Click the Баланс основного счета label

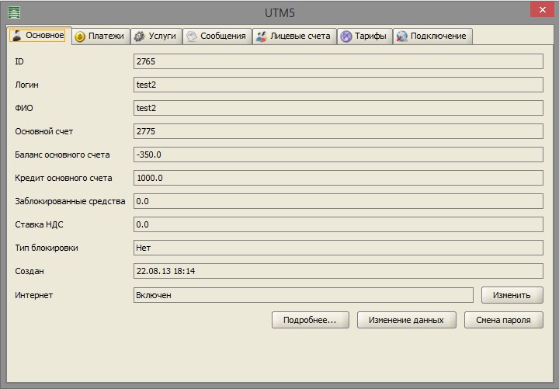[62, 155]
